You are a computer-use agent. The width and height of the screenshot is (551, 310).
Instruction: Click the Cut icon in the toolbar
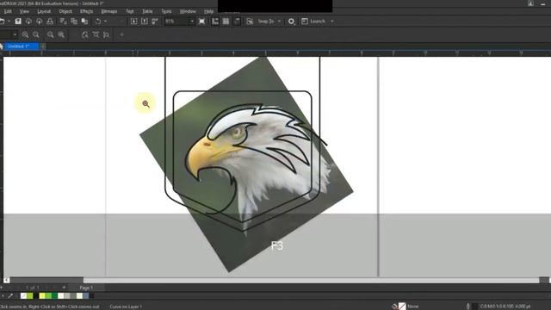pos(63,22)
